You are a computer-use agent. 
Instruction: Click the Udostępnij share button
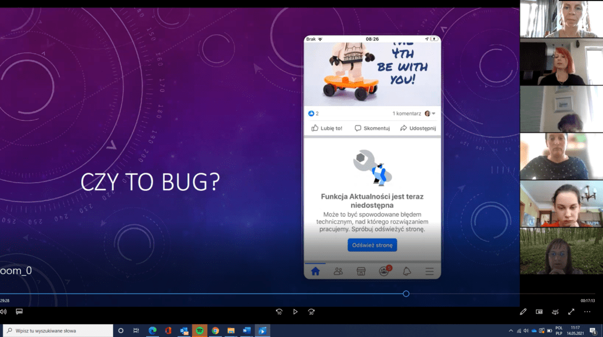click(418, 128)
